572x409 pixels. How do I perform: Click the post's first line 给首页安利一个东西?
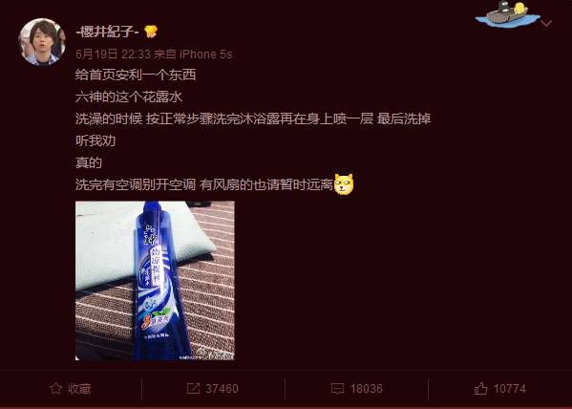(x=136, y=75)
